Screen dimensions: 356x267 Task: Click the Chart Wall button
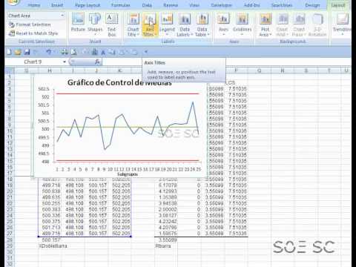[x=282, y=25]
